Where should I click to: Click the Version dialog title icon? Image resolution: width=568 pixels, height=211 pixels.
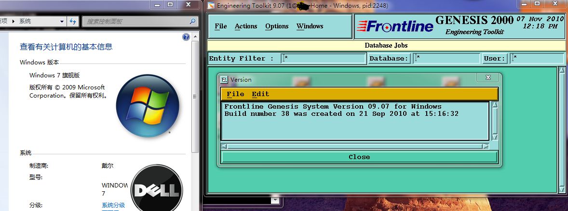(224, 79)
